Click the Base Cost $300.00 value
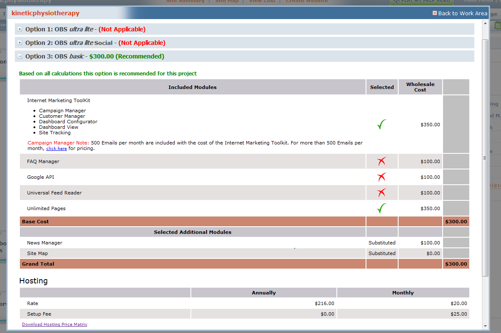The width and height of the screenshot is (501, 333). click(456, 221)
